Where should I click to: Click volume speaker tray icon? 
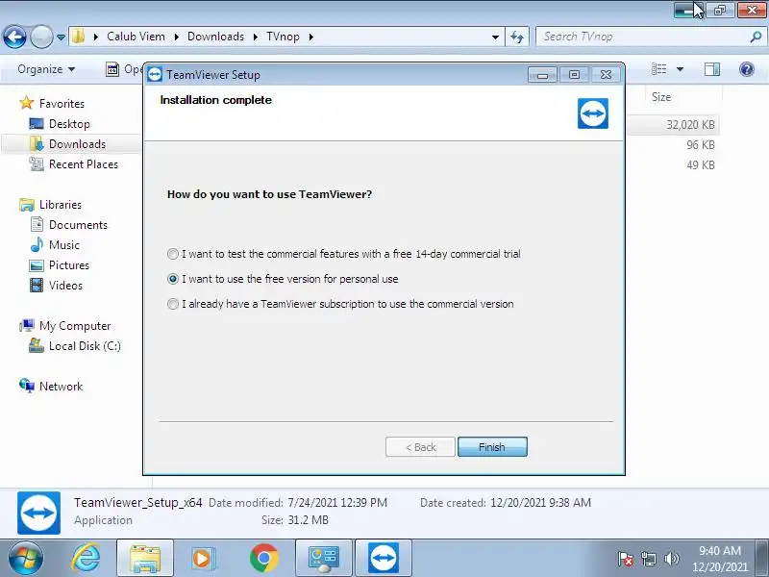click(x=671, y=559)
